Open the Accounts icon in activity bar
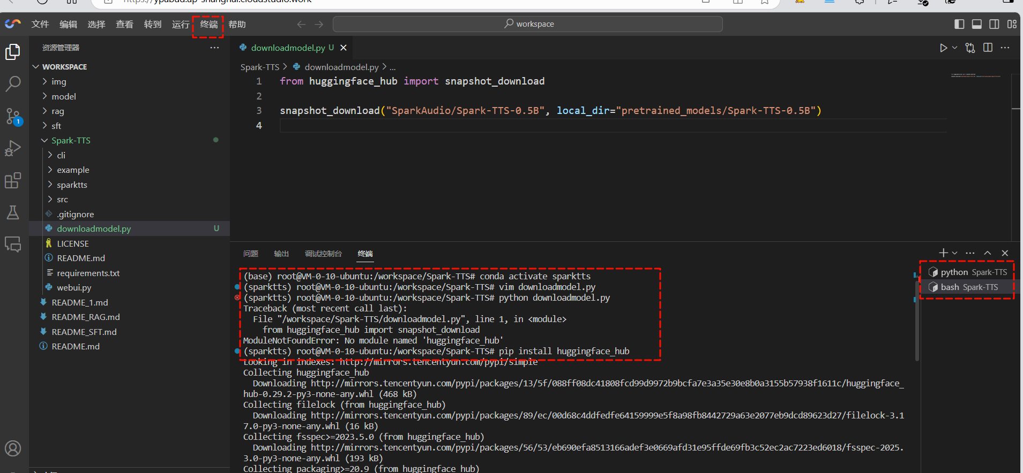This screenshot has height=473, width=1023. tap(13, 448)
